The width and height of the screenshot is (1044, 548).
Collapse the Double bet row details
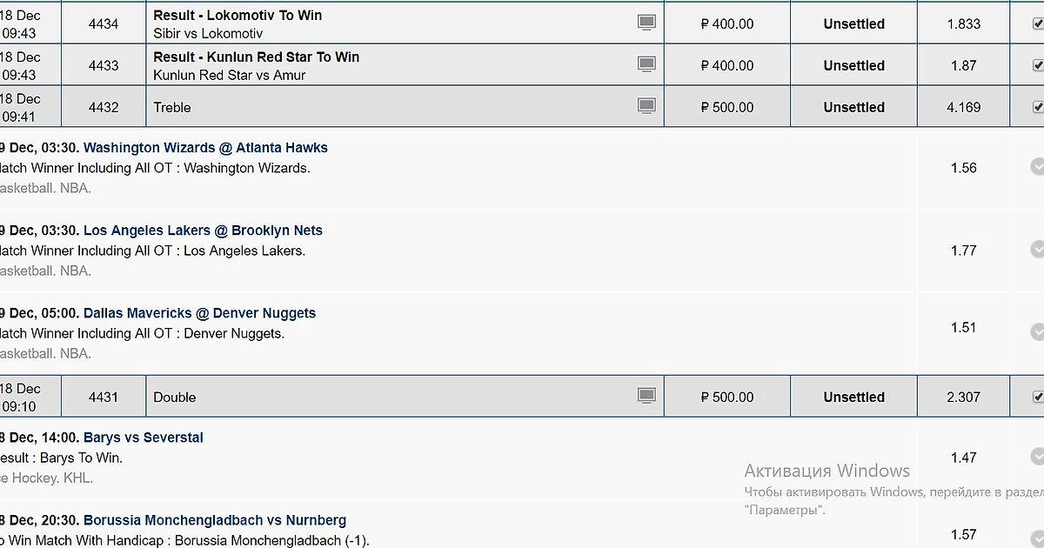pyautogui.click(x=175, y=397)
